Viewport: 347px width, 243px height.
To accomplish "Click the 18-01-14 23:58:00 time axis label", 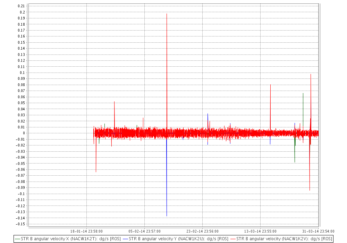I will click(86, 231).
